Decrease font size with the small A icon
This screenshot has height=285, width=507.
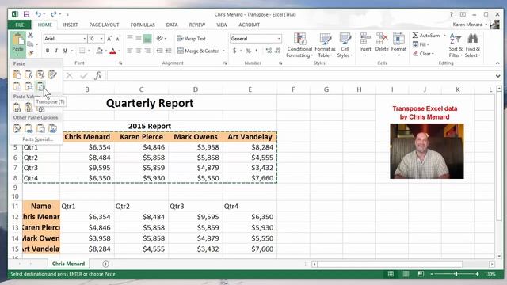[x=118, y=39]
